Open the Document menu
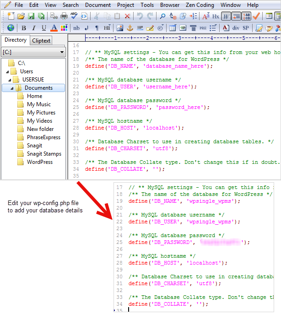The image size is (281, 314). tap(98, 5)
